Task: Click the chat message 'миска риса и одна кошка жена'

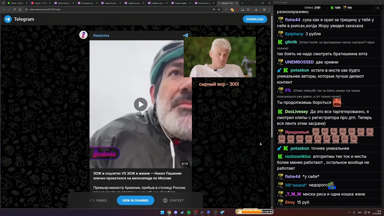Action: [x=334, y=194]
